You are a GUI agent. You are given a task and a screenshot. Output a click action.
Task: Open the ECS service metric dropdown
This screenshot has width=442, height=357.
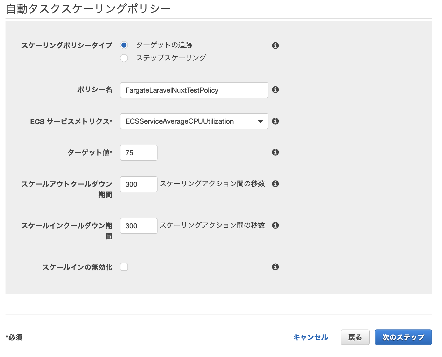194,121
